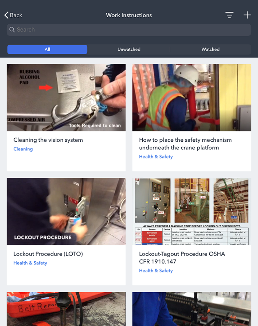258x326 pixels.
Task: Open Lockout-Tagout Procedure OSHA CFR 1910.147
Action: click(x=182, y=258)
